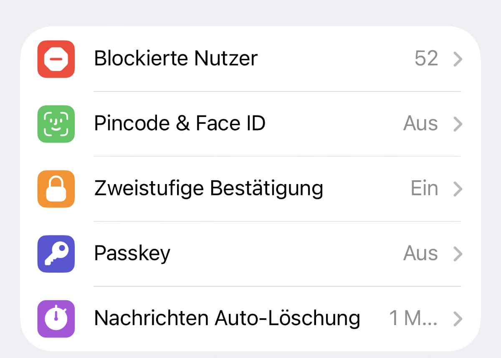Click chevron in Zweistufige Bestätigung row
Viewport: 501px width, 358px height.
click(458, 189)
